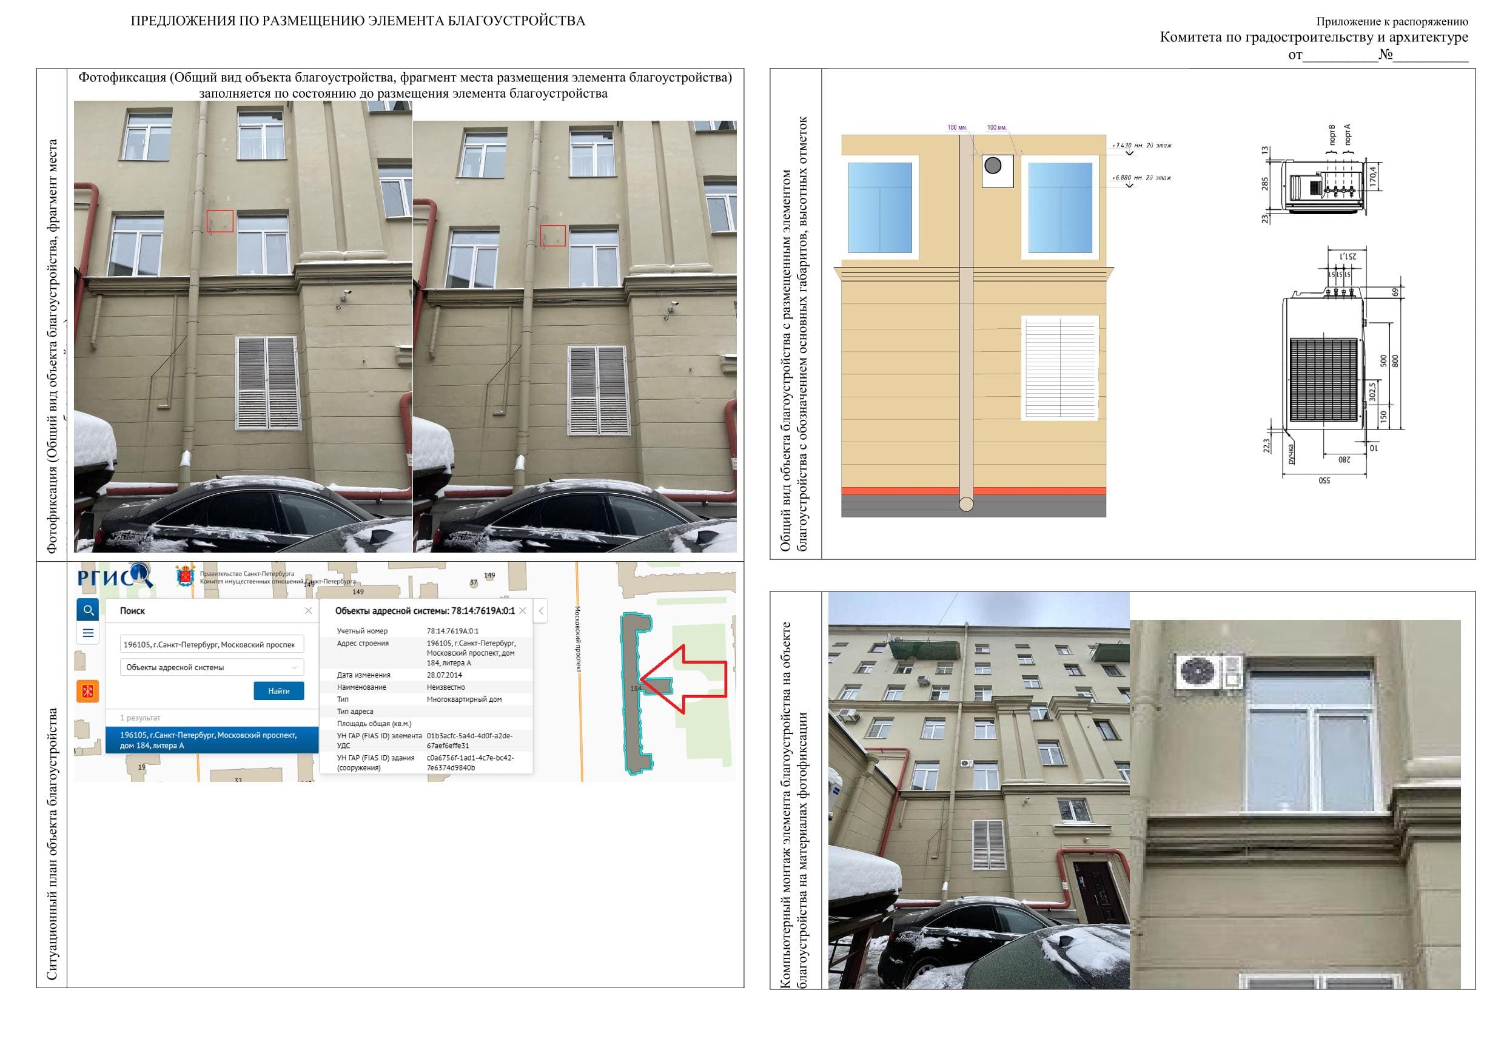Image resolution: width=1504 pixels, height=1064 pixels.
Task: Open the hamburger layers menu icon
Action: 88,633
